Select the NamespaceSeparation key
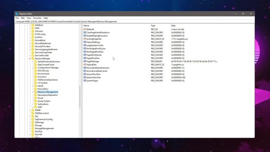 tap(48, 95)
